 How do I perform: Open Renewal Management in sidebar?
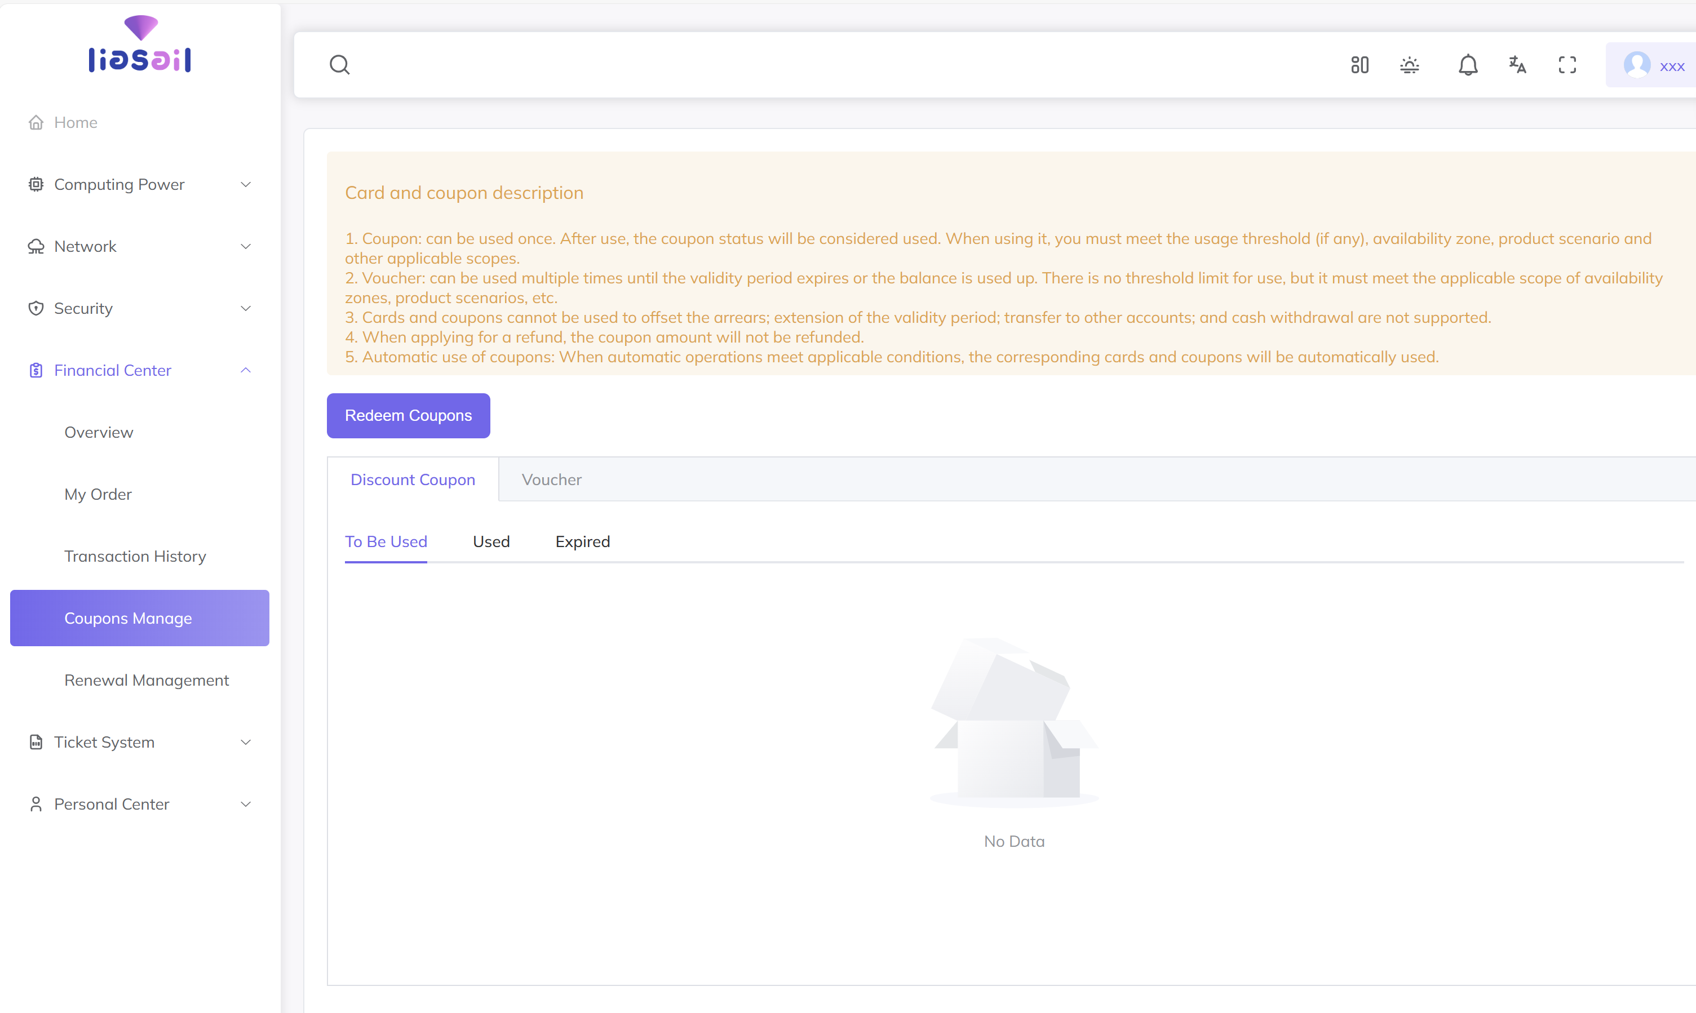(146, 680)
